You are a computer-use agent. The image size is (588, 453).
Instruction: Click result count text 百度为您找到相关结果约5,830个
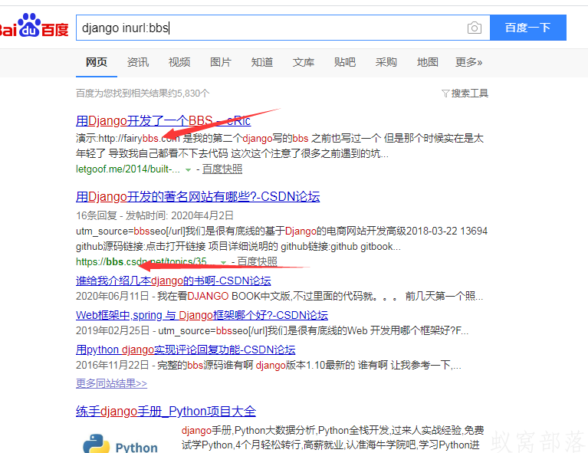point(143,94)
